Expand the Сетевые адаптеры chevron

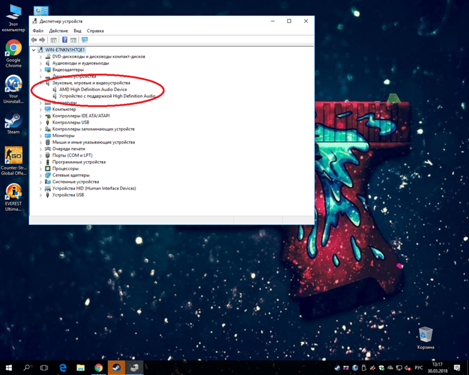pyautogui.click(x=40, y=175)
